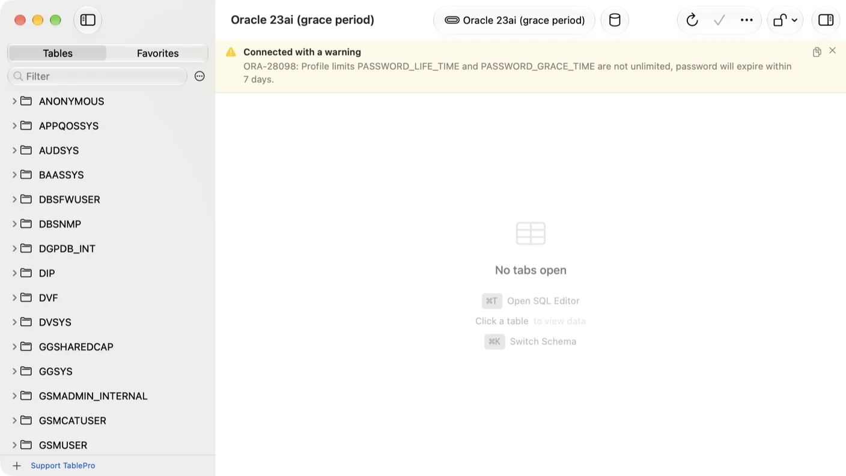The width and height of the screenshot is (846, 476).
Task: Expand the AUDSYS schema folder
Action: (14, 150)
